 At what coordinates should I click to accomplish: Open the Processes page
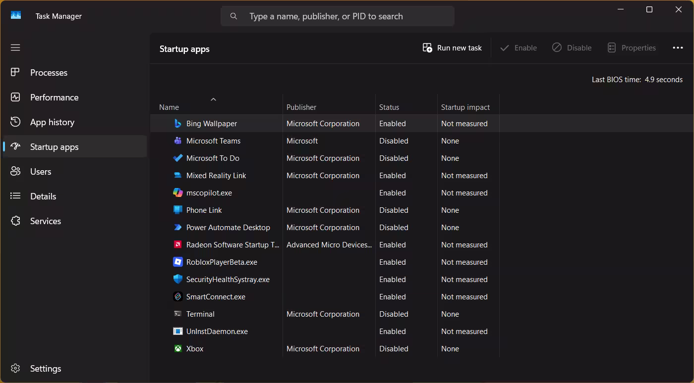[75, 73]
